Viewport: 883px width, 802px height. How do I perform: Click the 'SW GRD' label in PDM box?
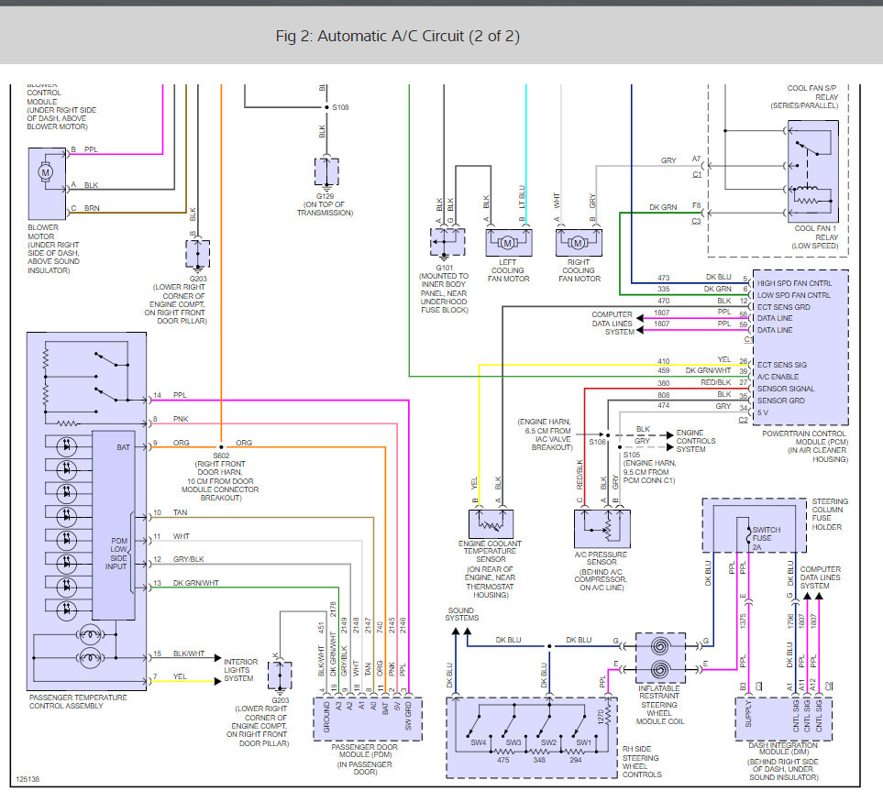tap(408, 717)
